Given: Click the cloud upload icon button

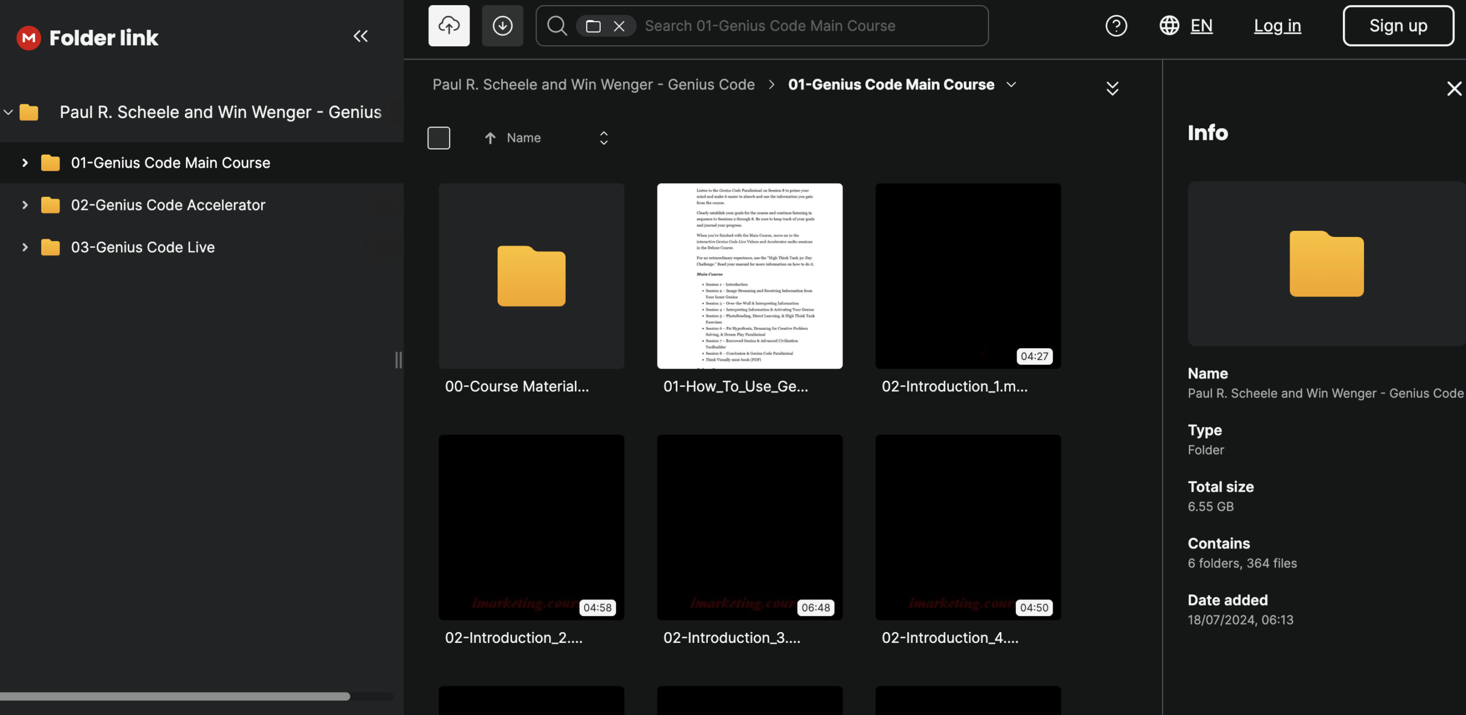Looking at the screenshot, I should pyautogui.click(x=449, y=26).
